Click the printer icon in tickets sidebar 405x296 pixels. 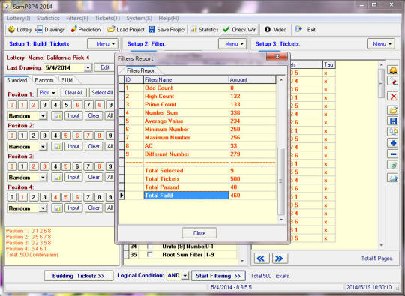click(393, 178)
